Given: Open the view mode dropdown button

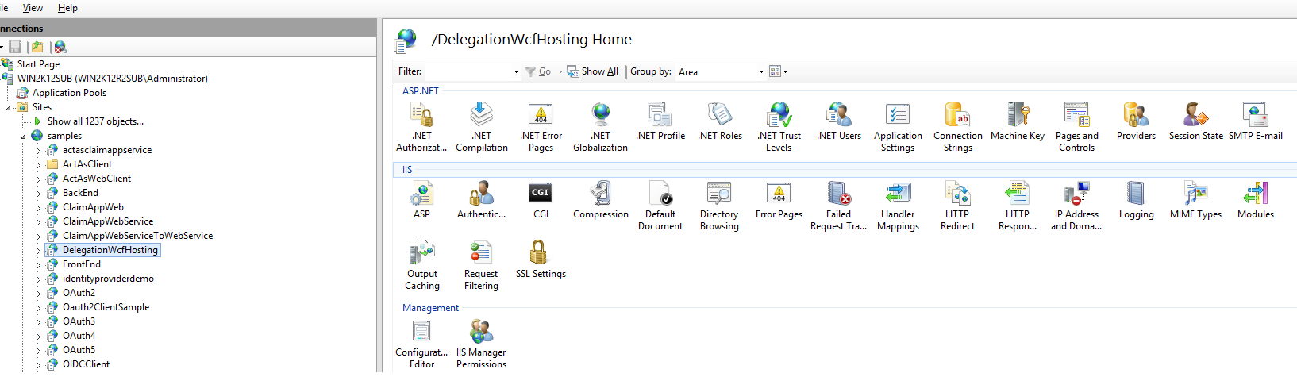Looking at the screenshot, I should 779,71.
